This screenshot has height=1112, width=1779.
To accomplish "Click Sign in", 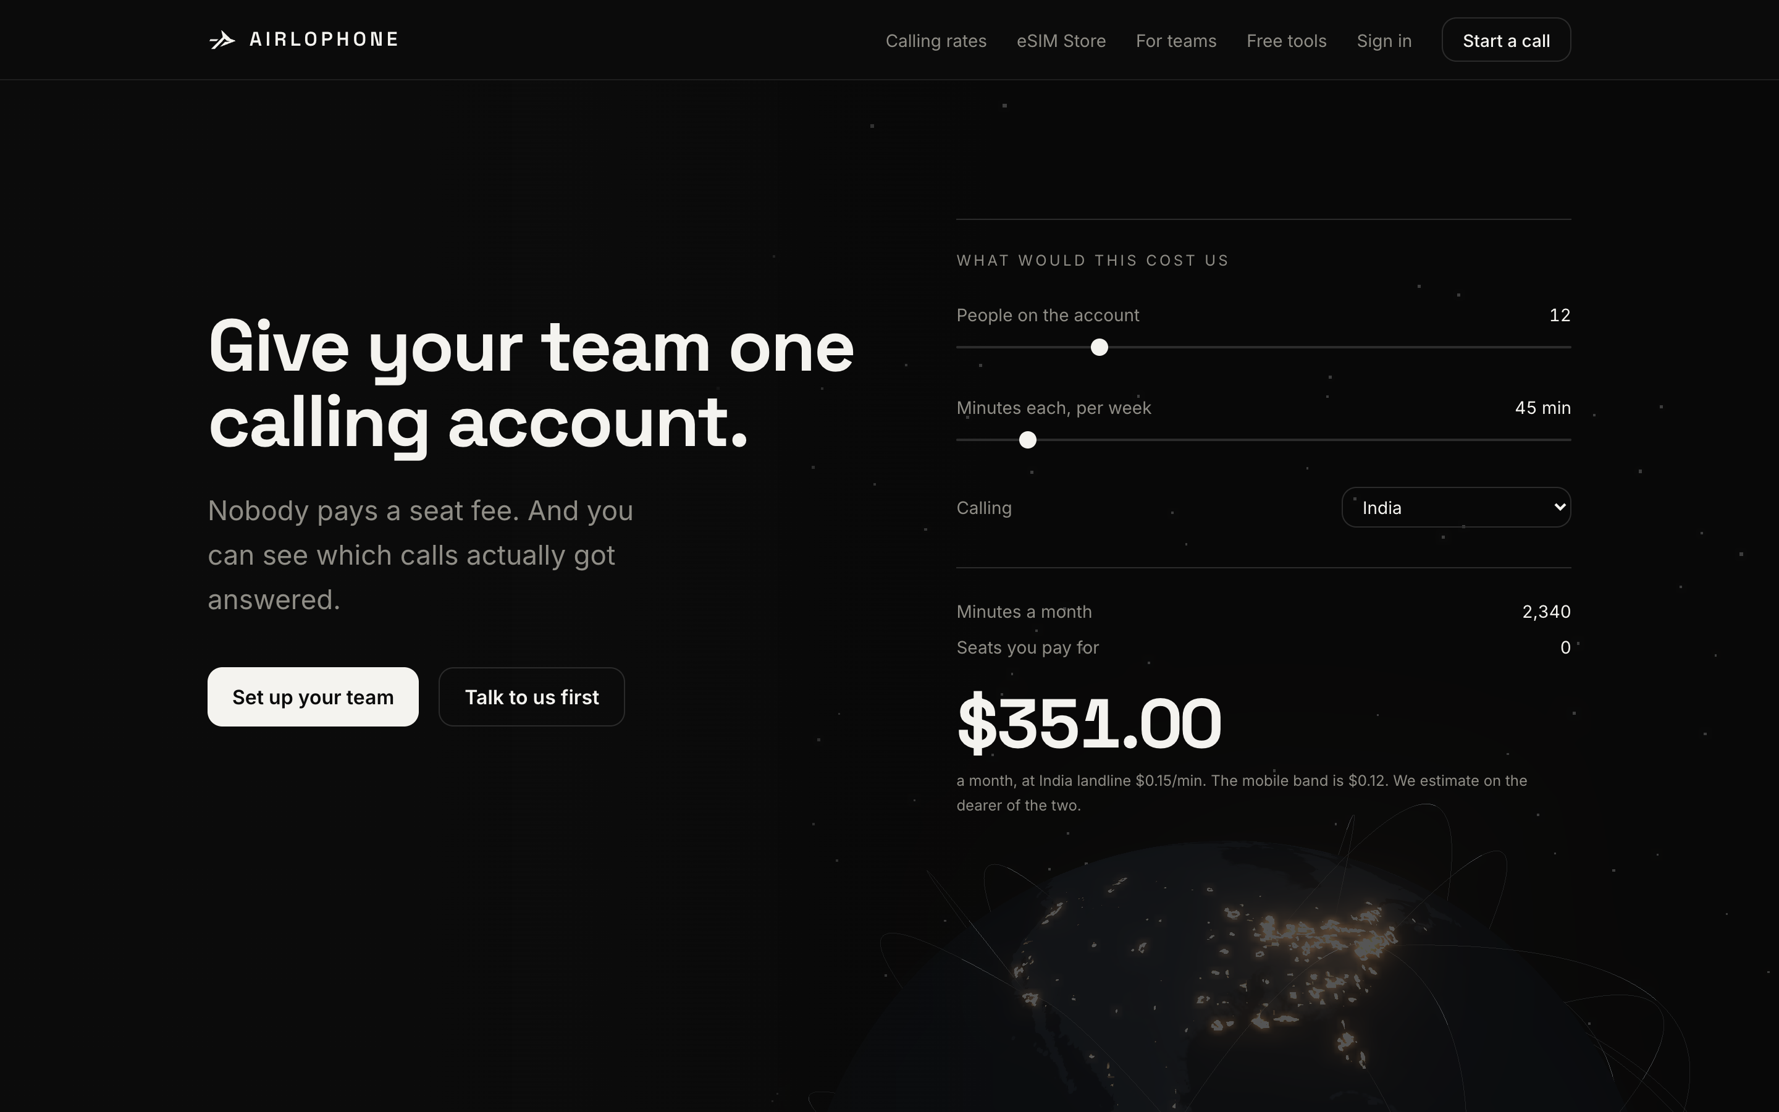I will click(x=1384, y=40).
